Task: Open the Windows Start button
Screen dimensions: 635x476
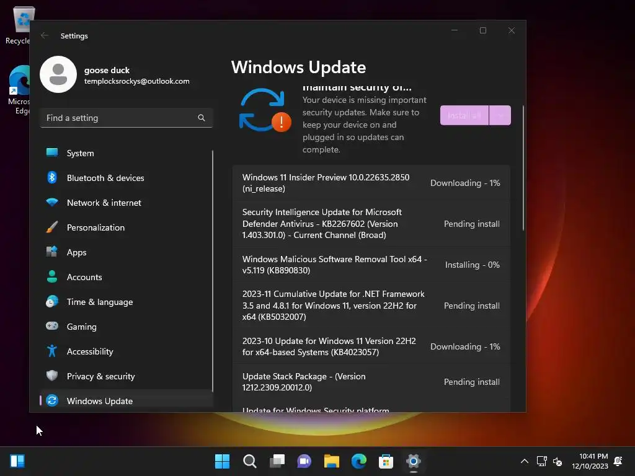Action: coord(222,461)
